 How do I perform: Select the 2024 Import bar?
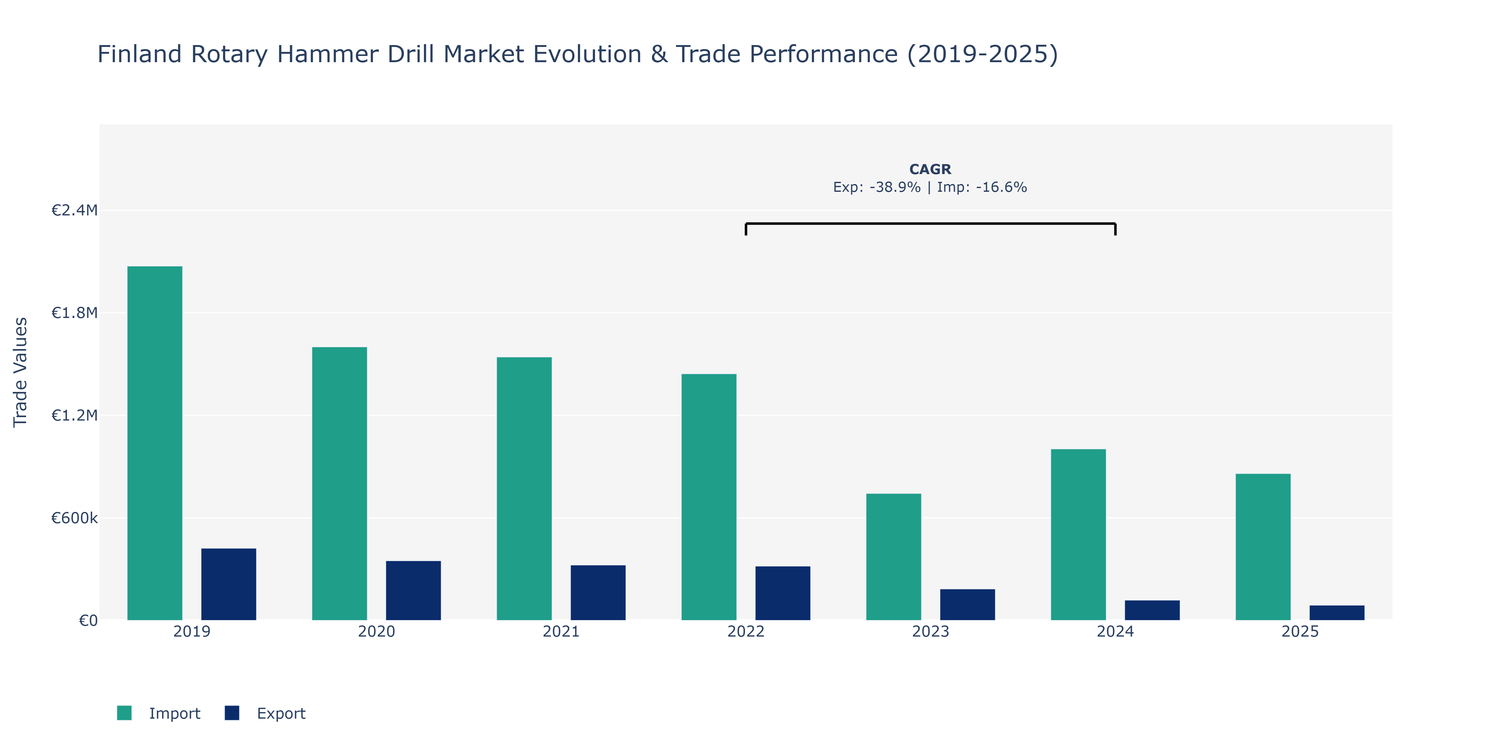[1079, 535]
